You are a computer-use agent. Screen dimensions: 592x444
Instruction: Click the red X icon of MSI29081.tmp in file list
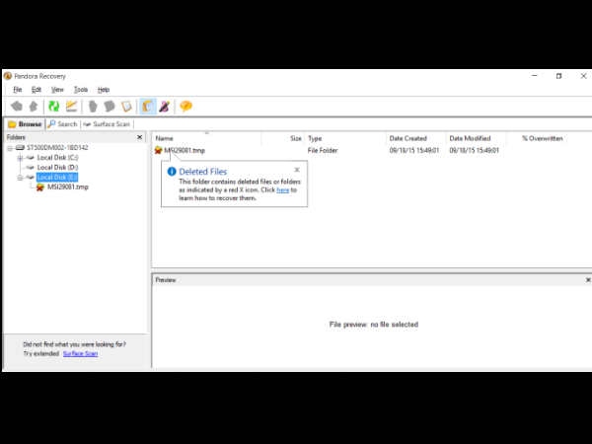click(158, 150)
